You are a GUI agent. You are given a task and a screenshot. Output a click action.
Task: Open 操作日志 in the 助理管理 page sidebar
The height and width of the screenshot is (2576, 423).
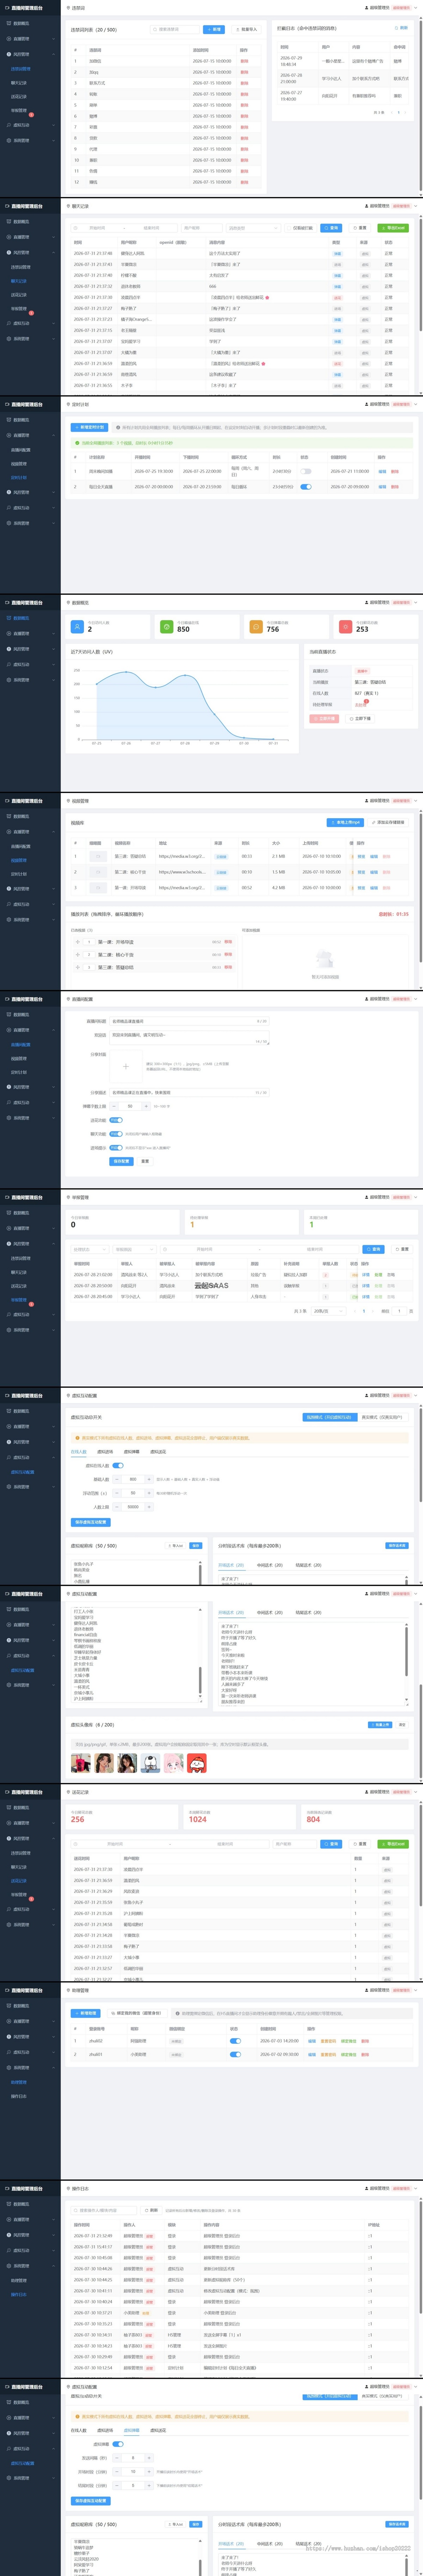click(x=19, y=2096)
